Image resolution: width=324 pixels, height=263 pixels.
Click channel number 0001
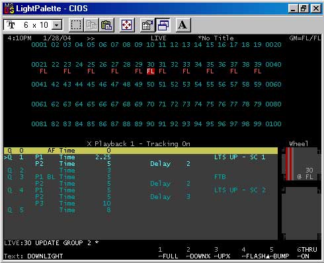point(39,45)
